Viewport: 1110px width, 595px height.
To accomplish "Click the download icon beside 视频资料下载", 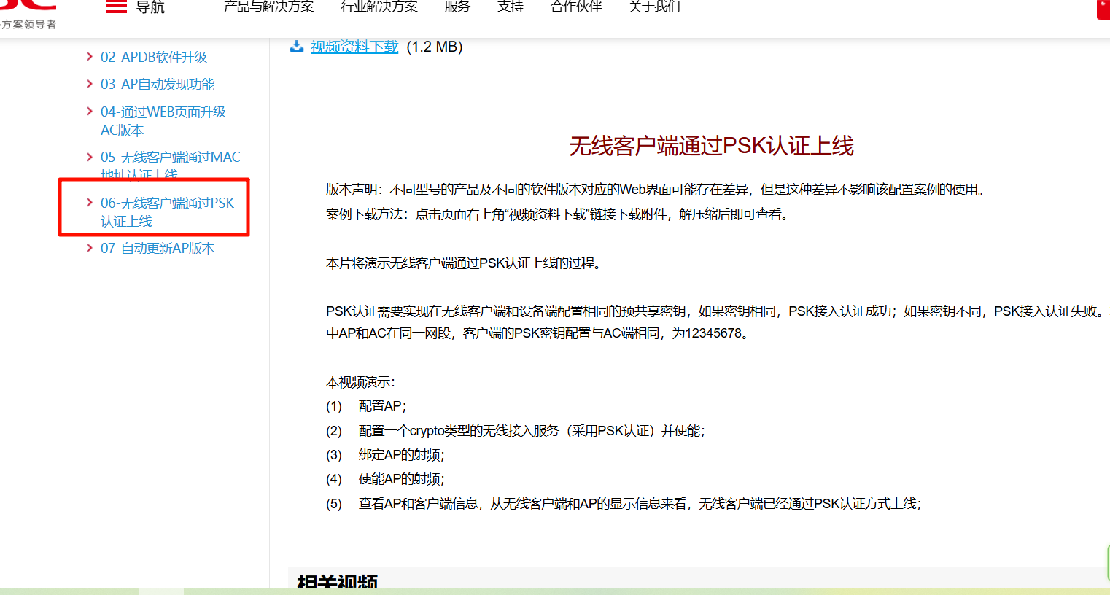I will point(297,47).
